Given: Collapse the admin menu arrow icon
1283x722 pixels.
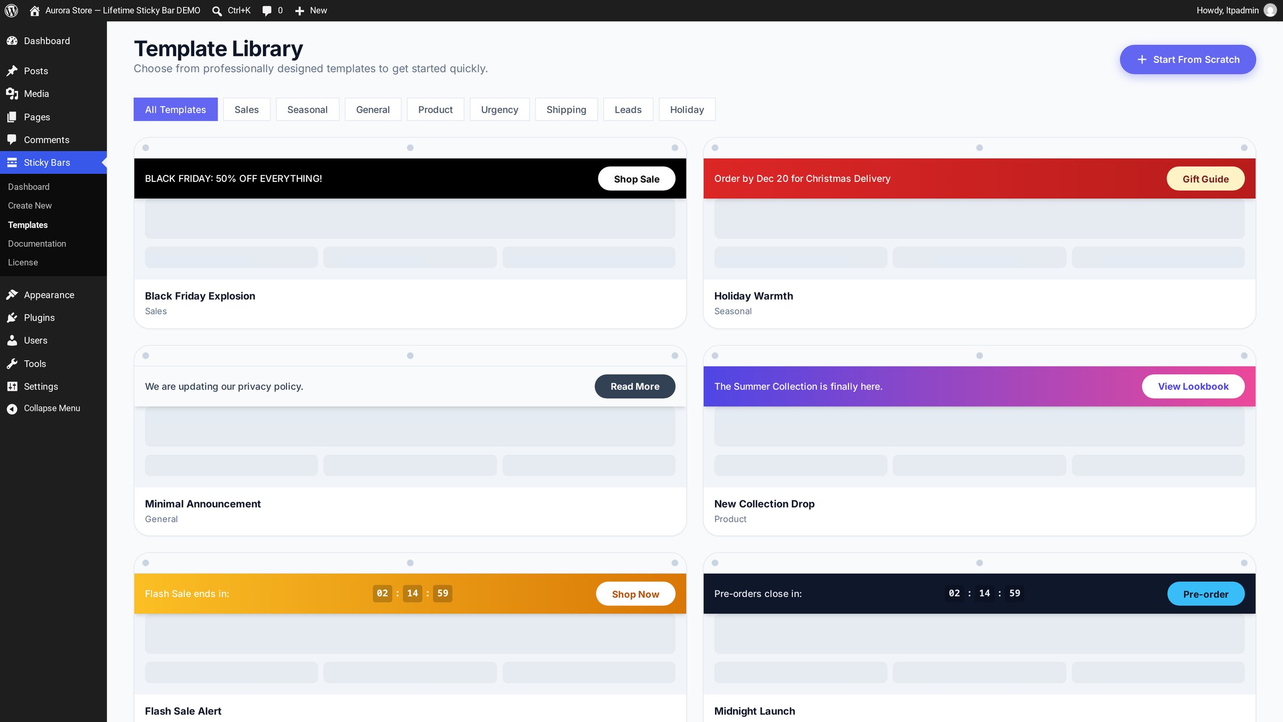Looking at the screenshot, I should point(12,408).
